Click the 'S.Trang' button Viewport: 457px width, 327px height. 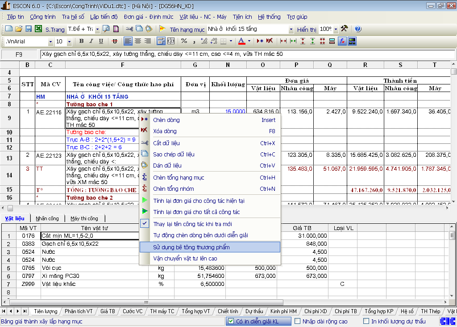coord(55,29)
